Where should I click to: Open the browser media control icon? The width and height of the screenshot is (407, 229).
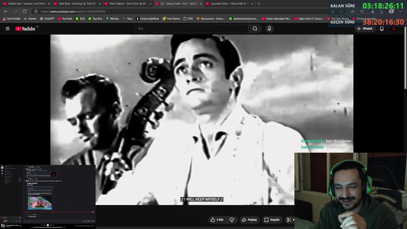tap(372, 11)
